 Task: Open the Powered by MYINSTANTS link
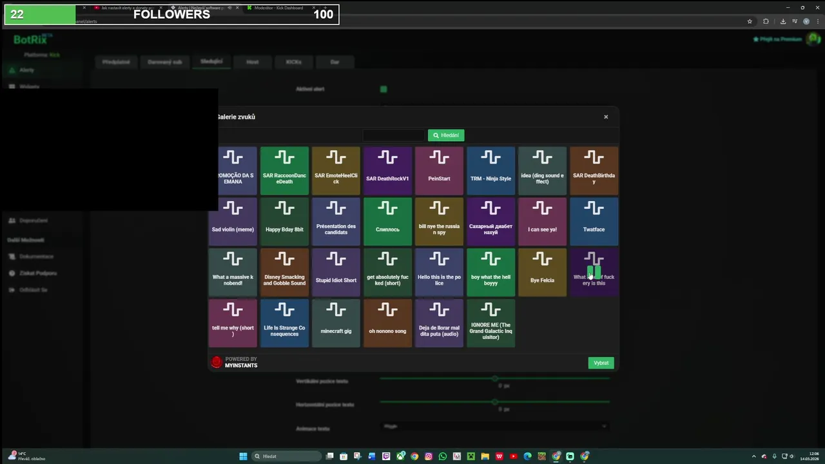pos(235,362)
